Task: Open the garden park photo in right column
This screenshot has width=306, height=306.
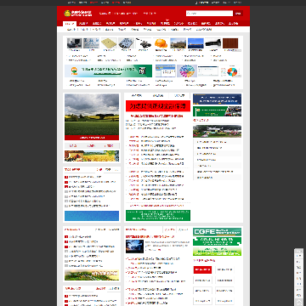Action: point(218,131)
